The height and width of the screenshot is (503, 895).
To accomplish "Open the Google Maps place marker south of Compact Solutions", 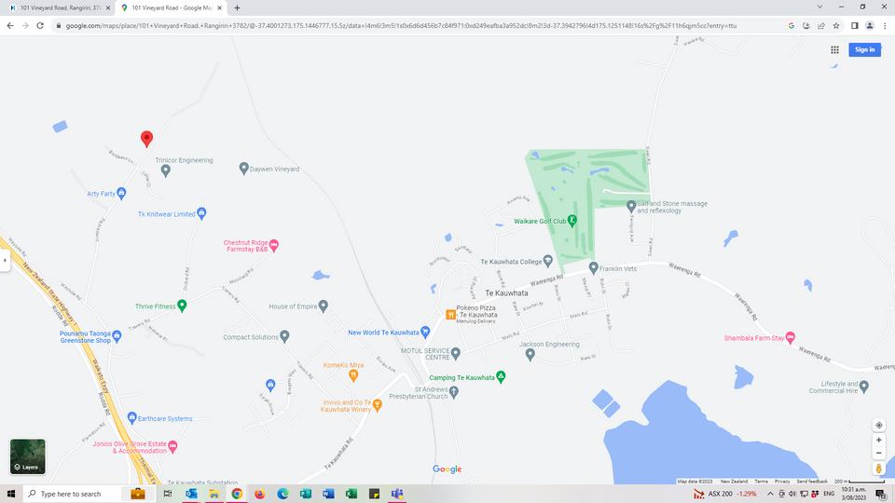I will [x=270, y=385].
